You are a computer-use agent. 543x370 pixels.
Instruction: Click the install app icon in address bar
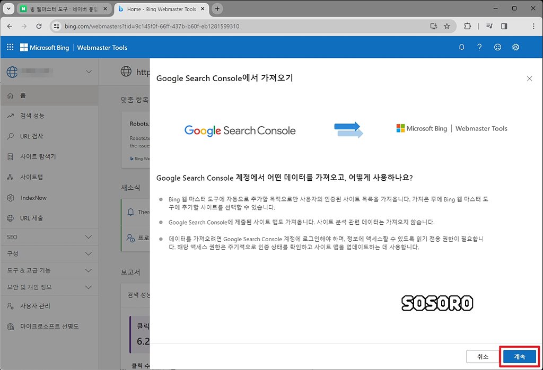[433, 27]
